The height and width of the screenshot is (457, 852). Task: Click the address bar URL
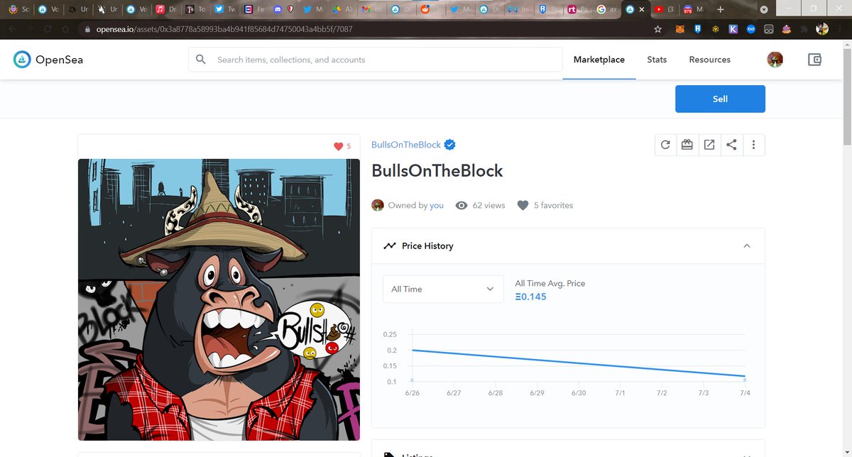pyautogui.click(x=224, y=30)
